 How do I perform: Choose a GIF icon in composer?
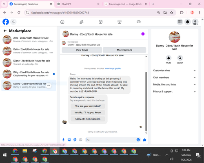pyautogui.click(x=81, y=140)
